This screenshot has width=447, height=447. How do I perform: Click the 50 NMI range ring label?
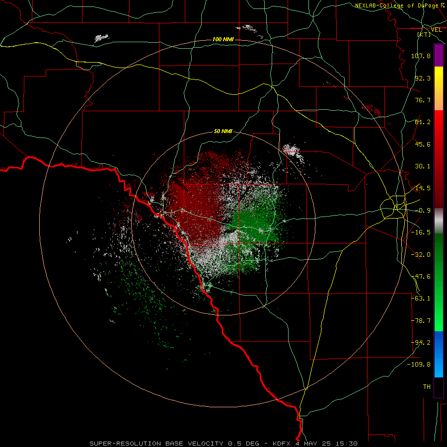[223, 131]
